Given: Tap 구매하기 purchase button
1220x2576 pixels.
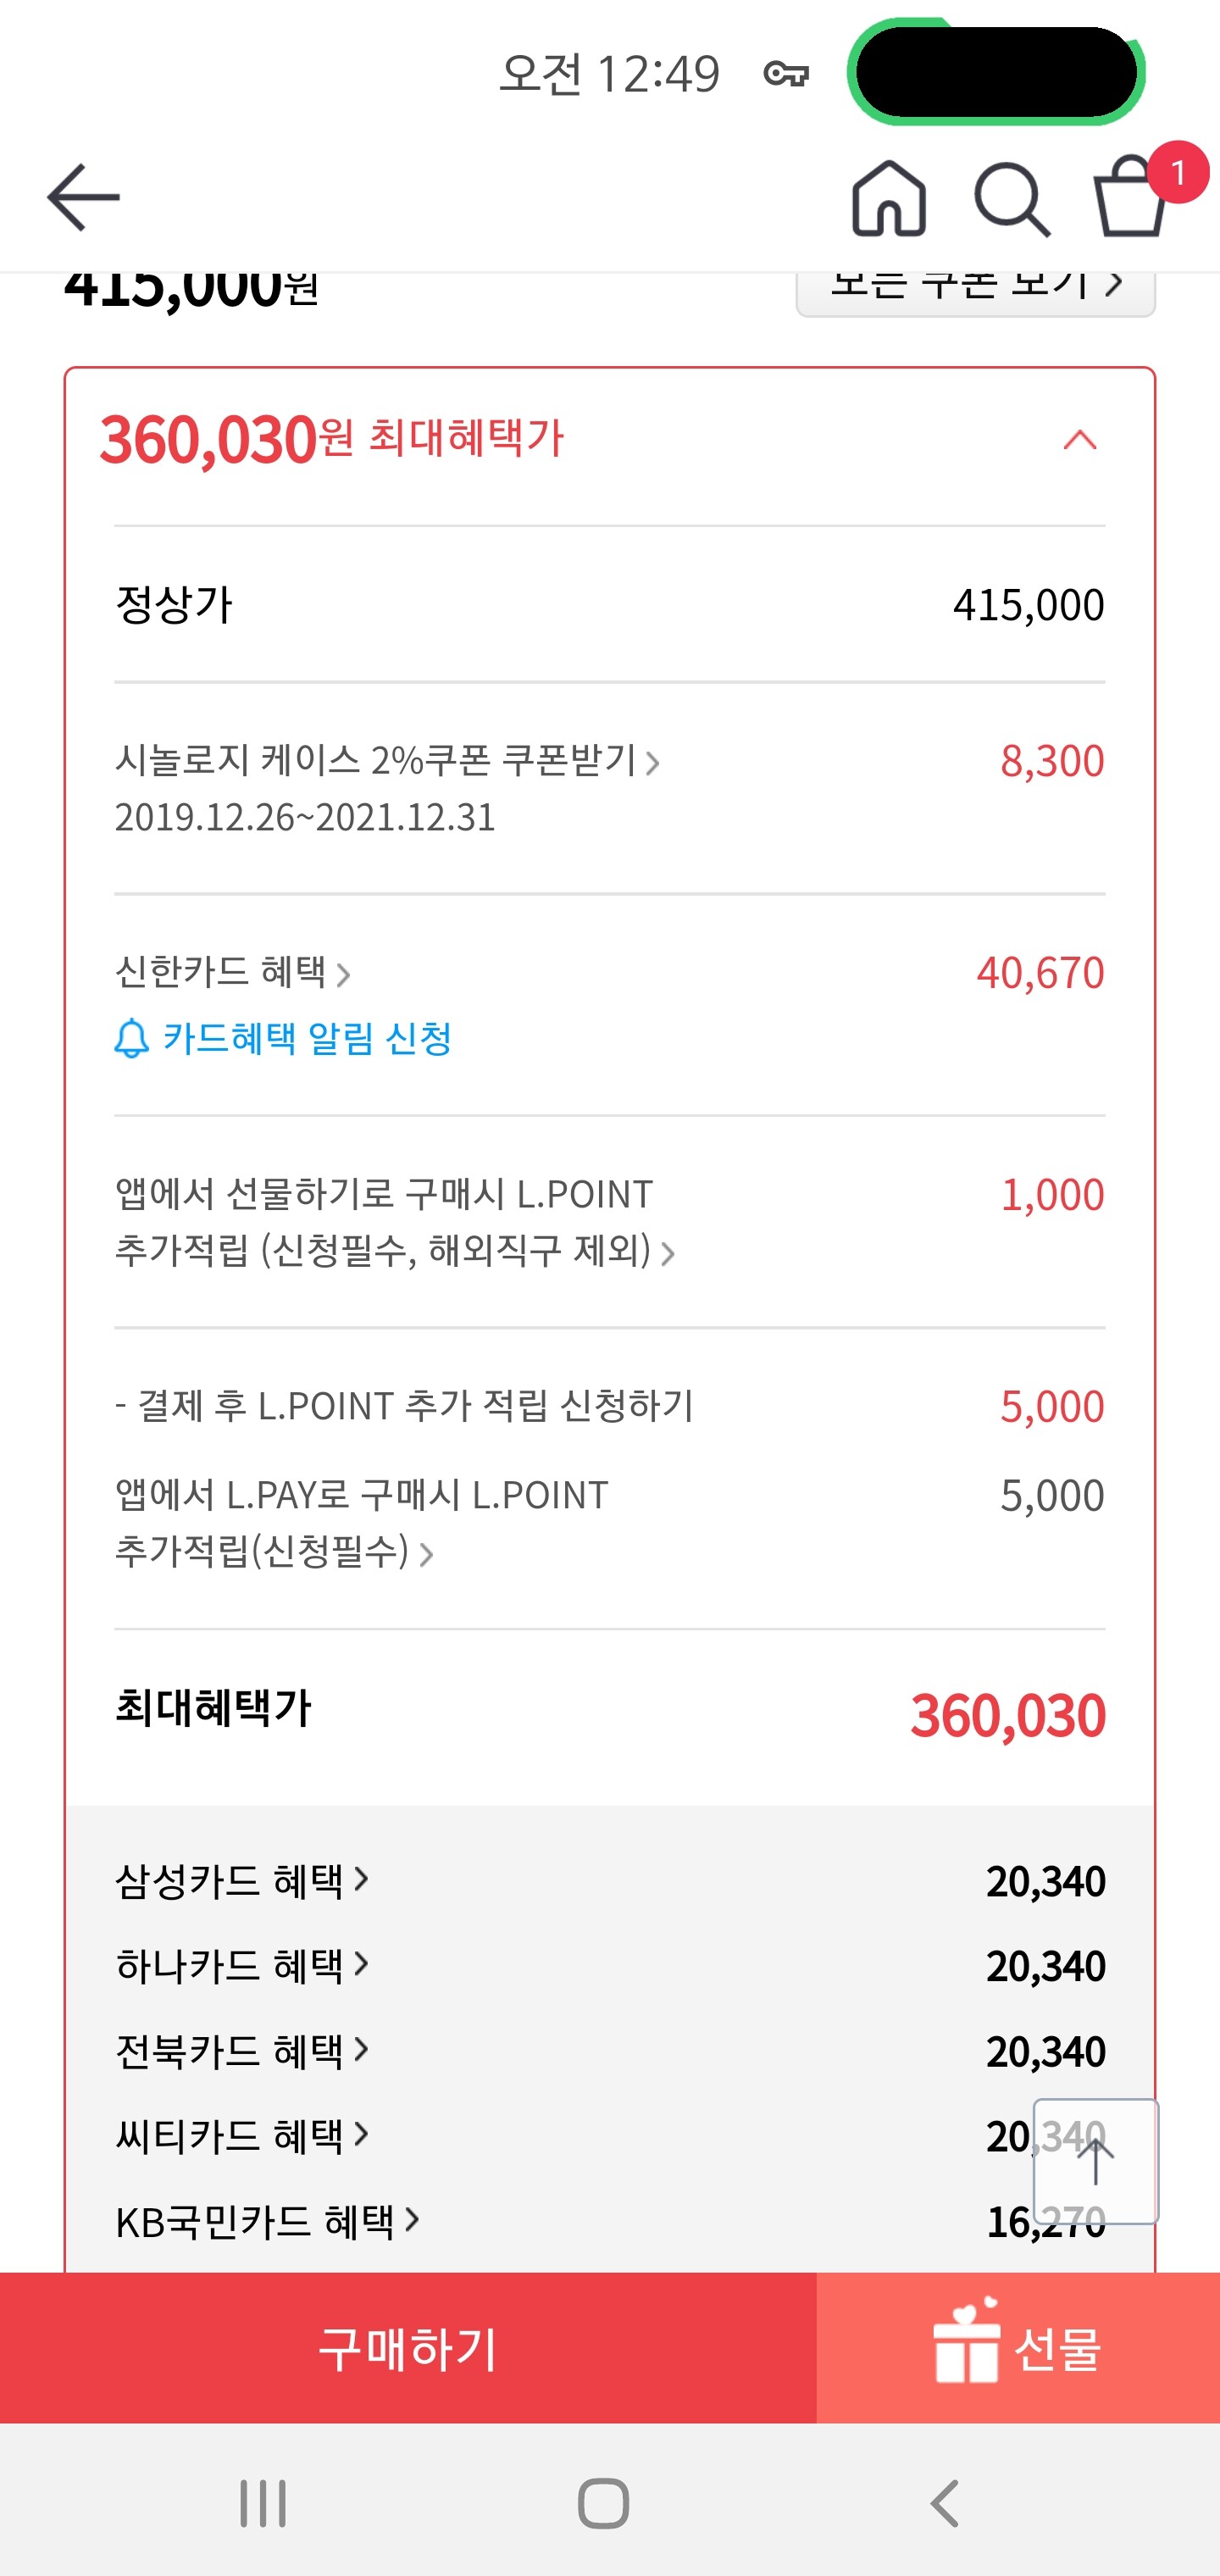Looking at the screenshot, I should click(408, 2348).
